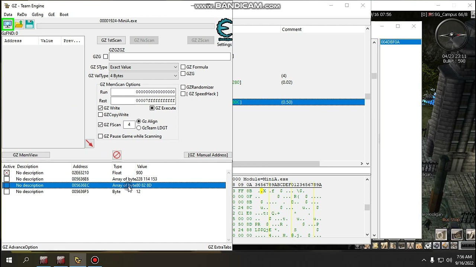
Task: Open the GZ SType Exact Value dropdown
Action: [144, 67]
